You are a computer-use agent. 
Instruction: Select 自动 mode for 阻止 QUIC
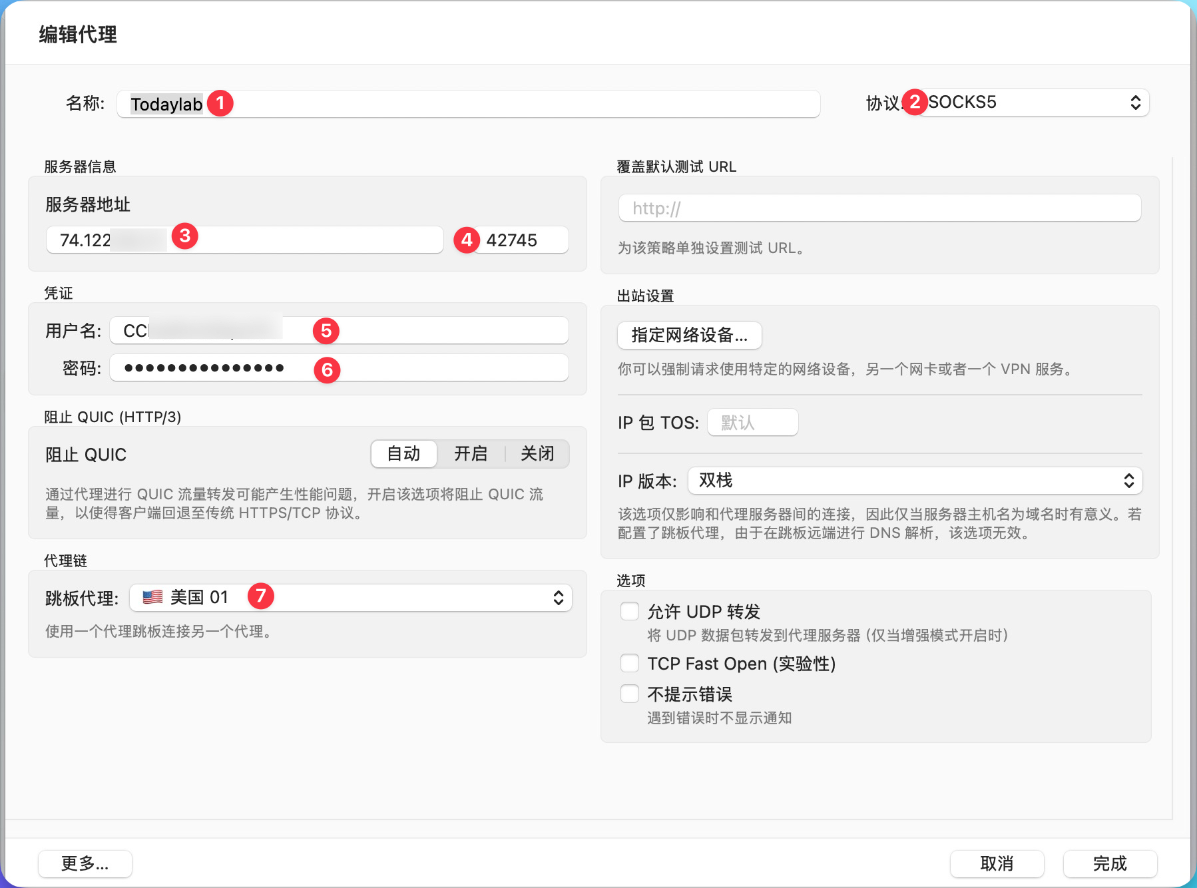pos(403,453)
